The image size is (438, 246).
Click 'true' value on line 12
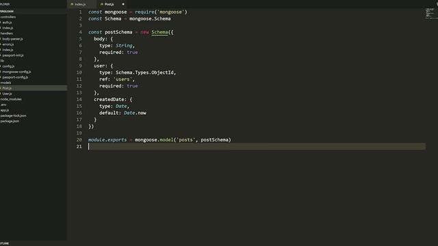pos(132,86)
